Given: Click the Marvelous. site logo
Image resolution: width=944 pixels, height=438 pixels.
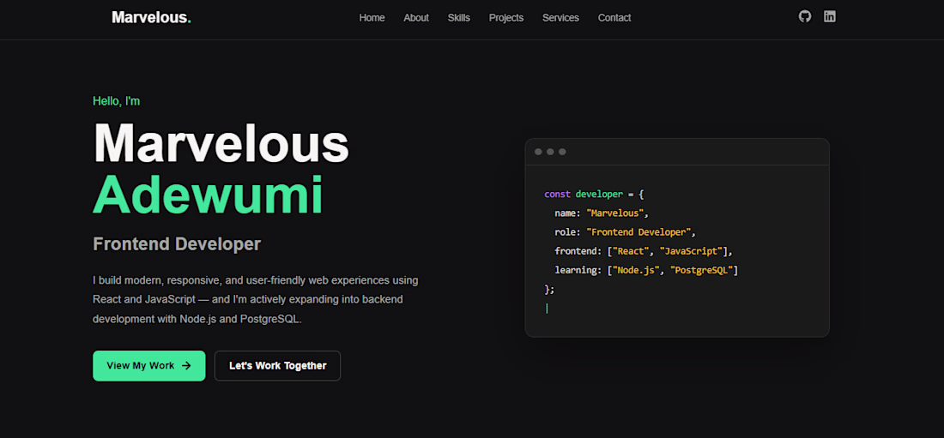Looking at the screenshot, I should click(x=152, y=17).
